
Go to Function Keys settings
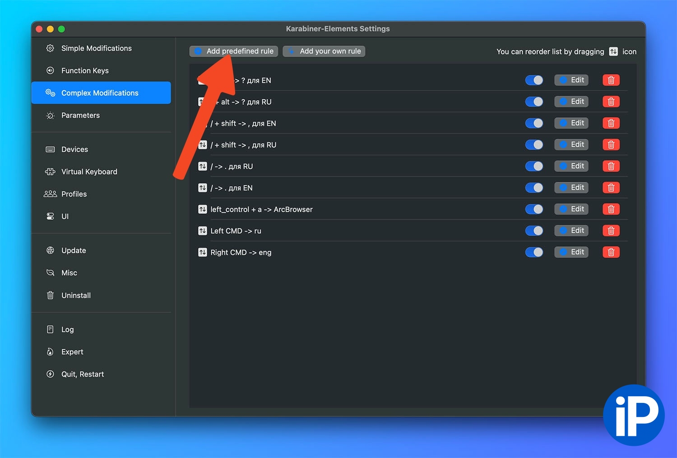85,71
